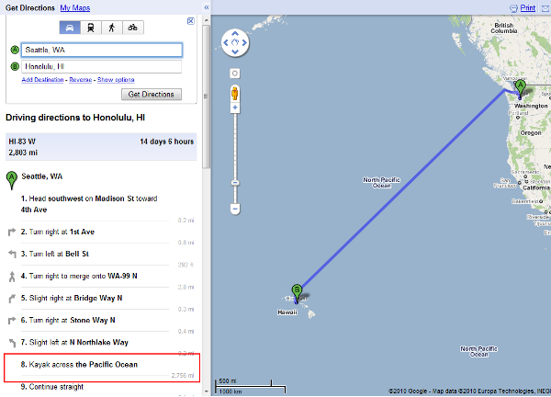Click the email envelope icon
The height and width of the screenshot is (397, 551).
[545, 8]
